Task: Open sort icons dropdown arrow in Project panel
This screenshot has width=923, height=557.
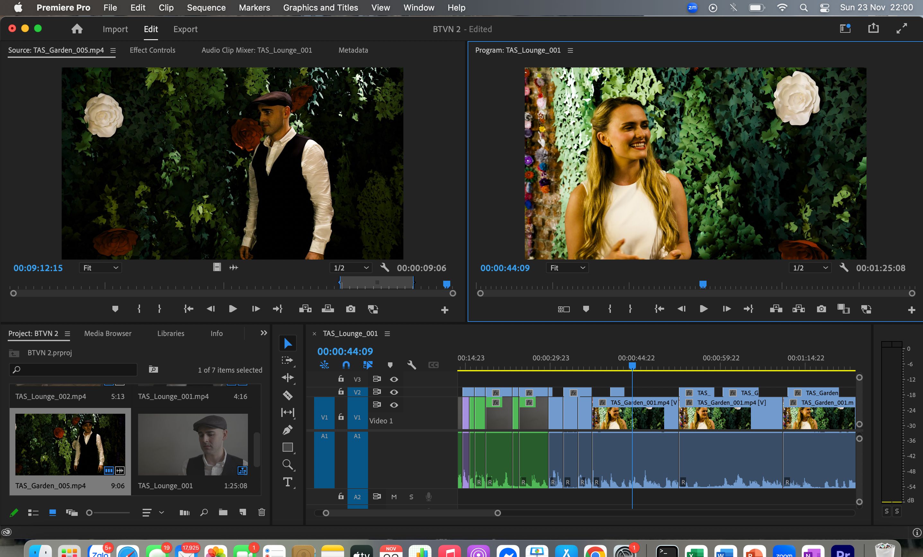Action: coord(162,512)
